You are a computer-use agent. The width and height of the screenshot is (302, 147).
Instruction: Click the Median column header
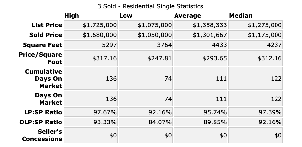pyautogui.click(x=241, y=16)
